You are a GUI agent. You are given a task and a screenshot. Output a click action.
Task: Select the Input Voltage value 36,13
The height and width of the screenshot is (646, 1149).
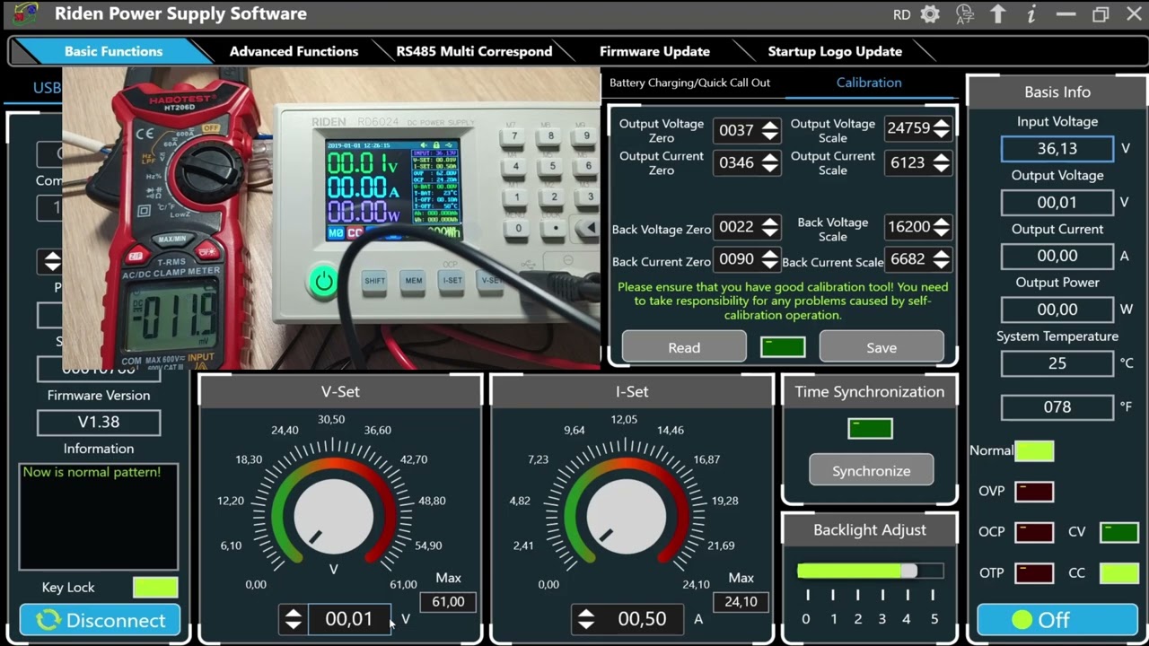(1057, 149)
